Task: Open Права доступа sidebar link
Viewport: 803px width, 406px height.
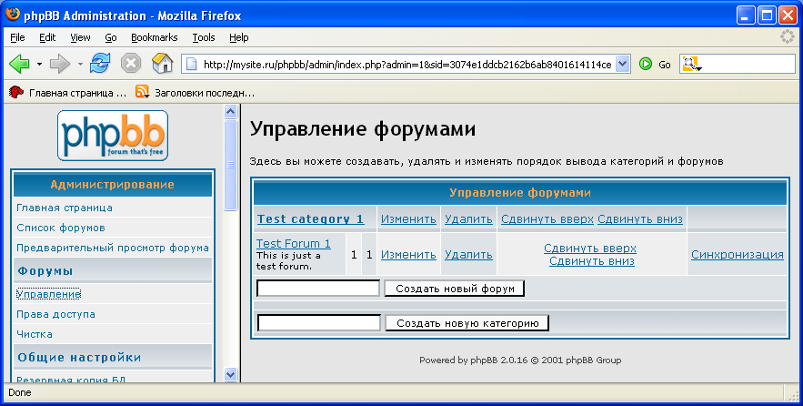Action: coord(55,314)
